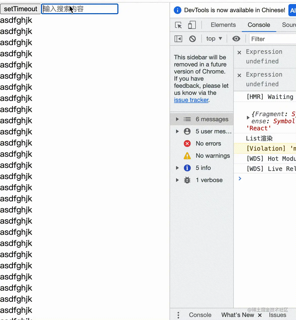The width and height of the screenshot is (296, 320).
Task: Click the verbose bug icon
Action: tap(187, 180)
